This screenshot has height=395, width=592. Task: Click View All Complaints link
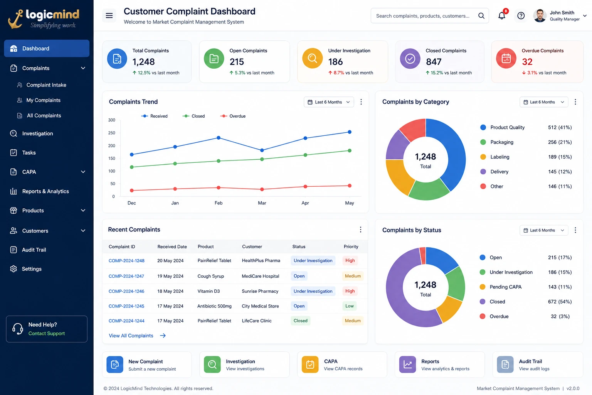pos(131,336)
